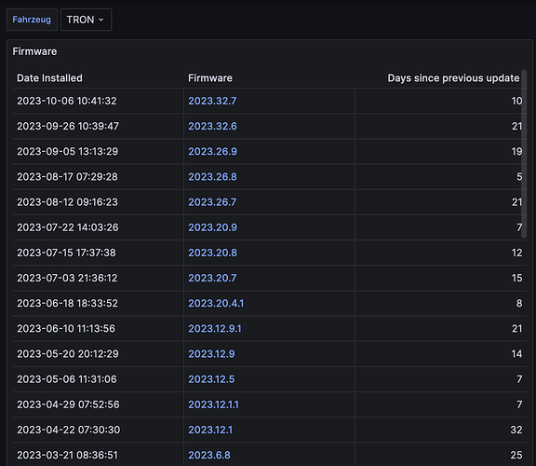Click days value 32 in 2023.12.1 row

click(x=516, y=430)
